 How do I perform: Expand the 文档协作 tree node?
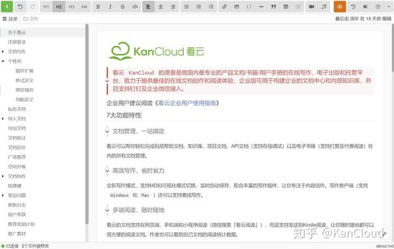click(x=3, y=176)
